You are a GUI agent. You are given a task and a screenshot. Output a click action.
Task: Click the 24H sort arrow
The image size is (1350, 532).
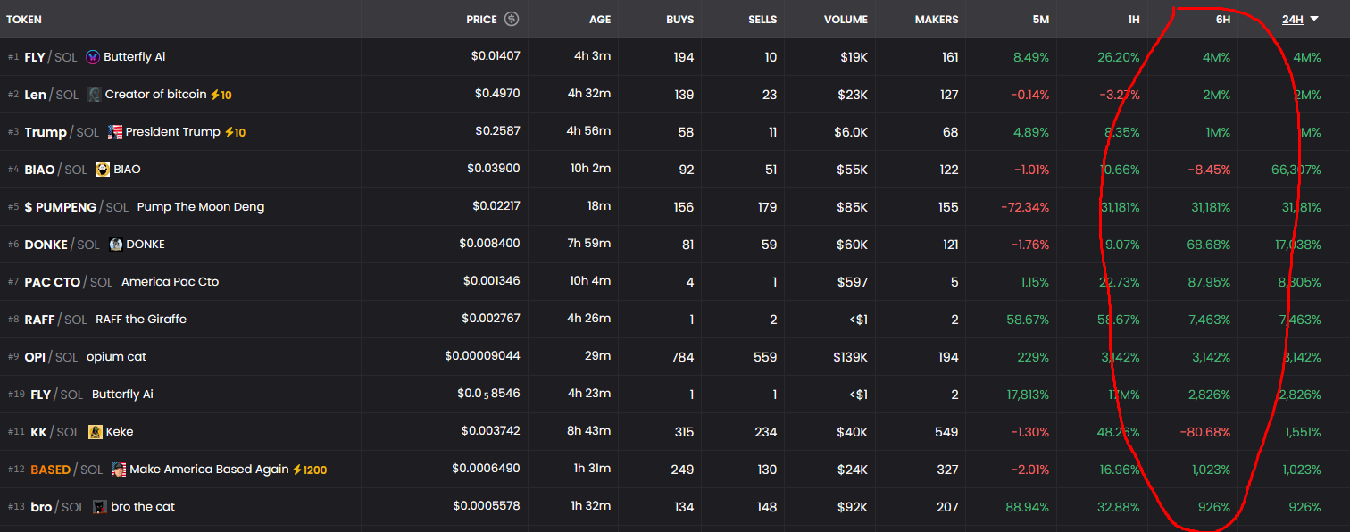tap(1314, 19)
